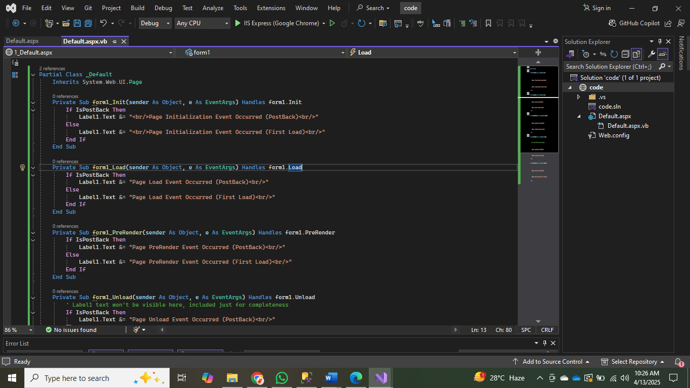Click the Comment selected lines icon
690x388 pixels.
click(463, 23)
